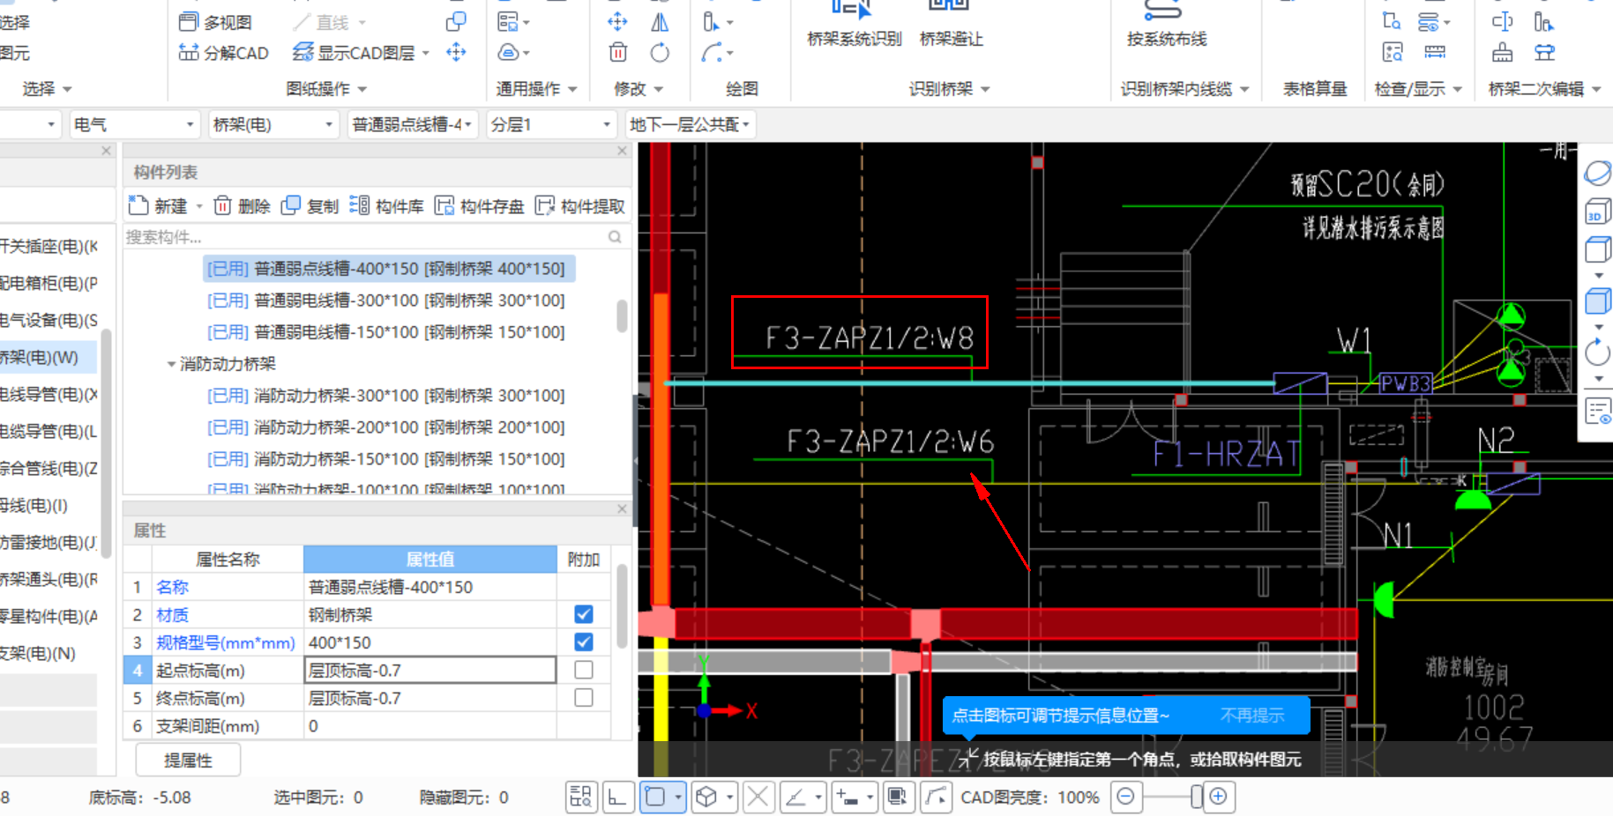The height and width of the screenshot is (816, 1613).
Task: Select 普通弱电线槽-300*100 component
Action: click(x=386, y=300)
